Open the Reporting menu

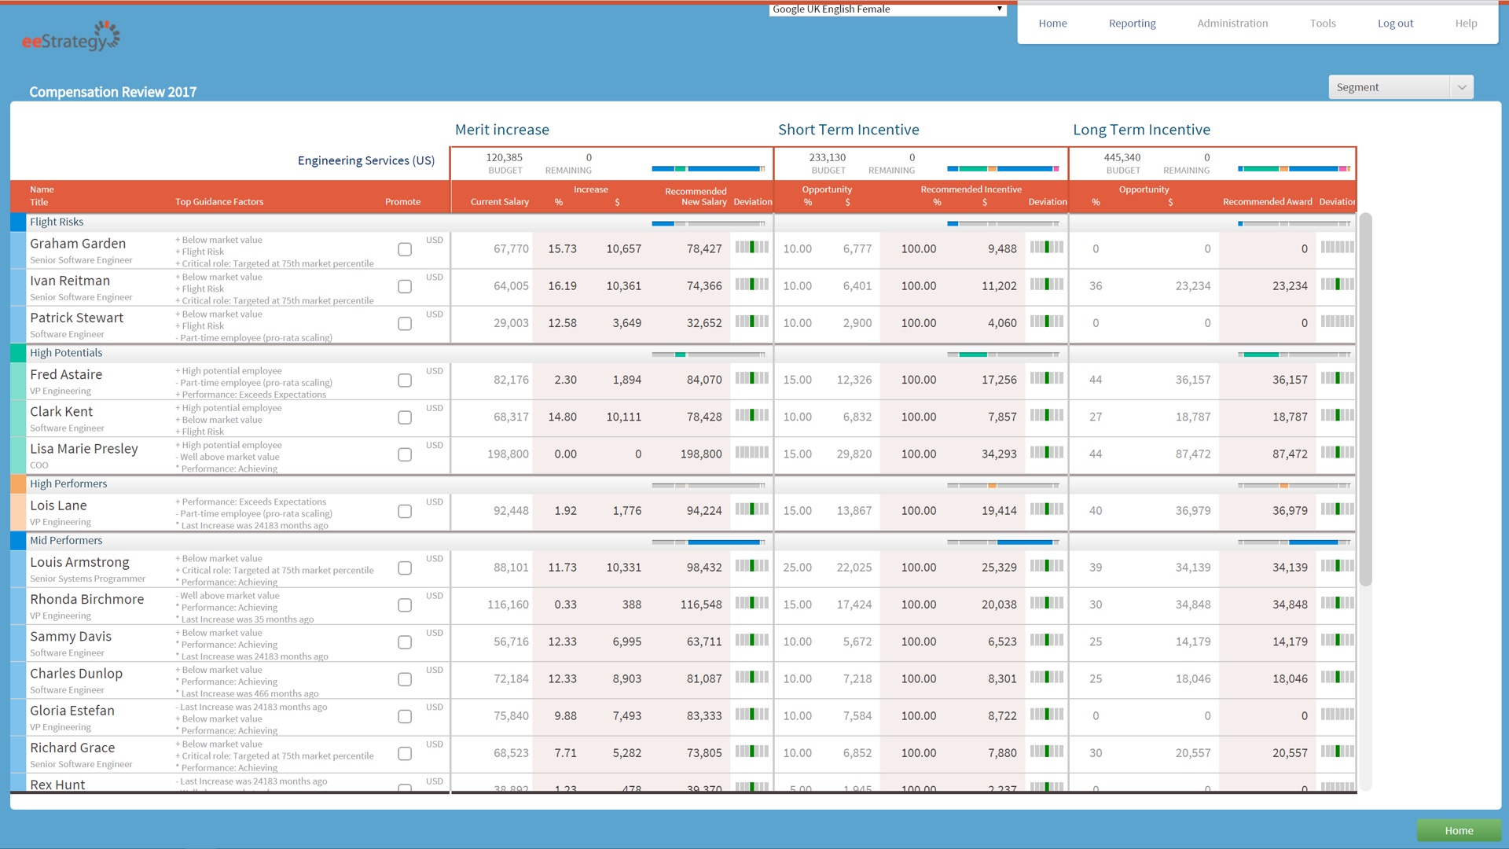(x=1132, y=24)
